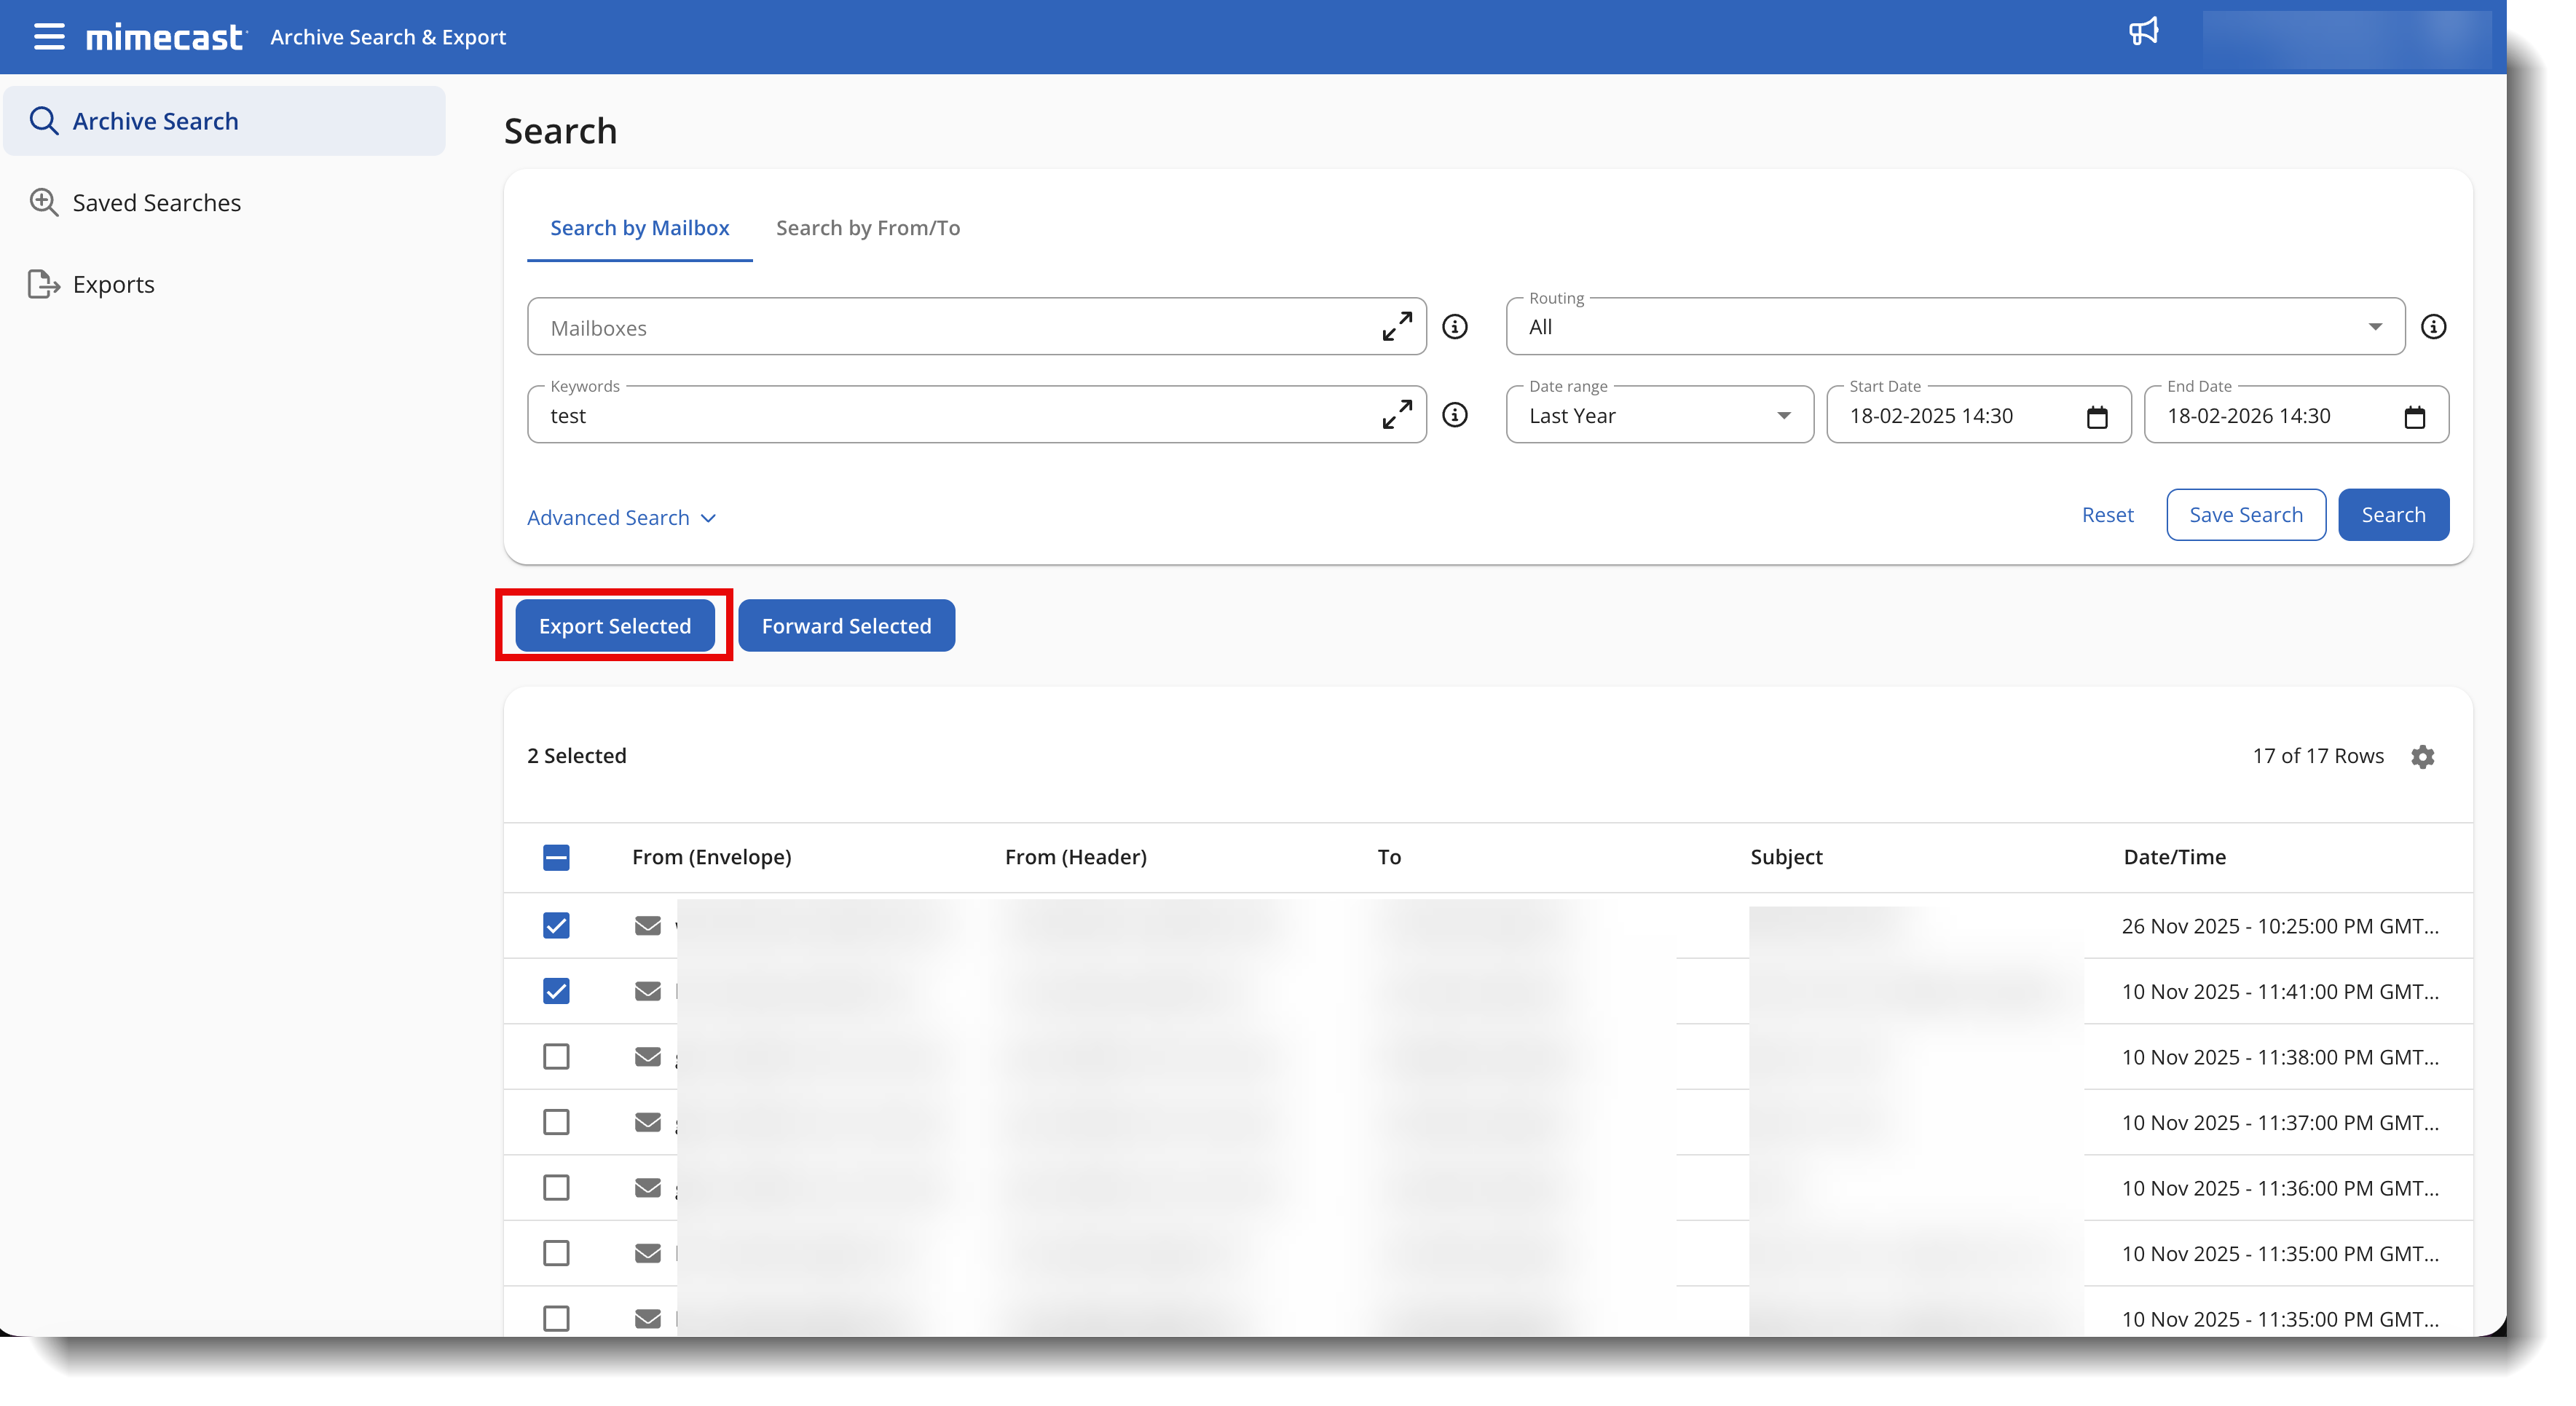Expand the Keywords field editor

tap(1396, 414)
